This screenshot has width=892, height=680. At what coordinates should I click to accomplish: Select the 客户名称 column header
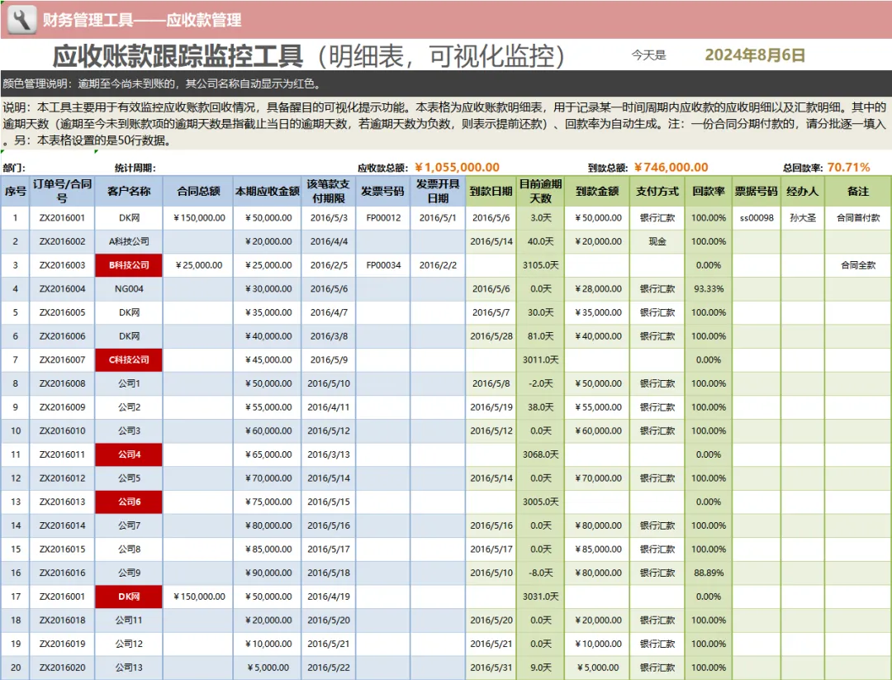[129, 191]
